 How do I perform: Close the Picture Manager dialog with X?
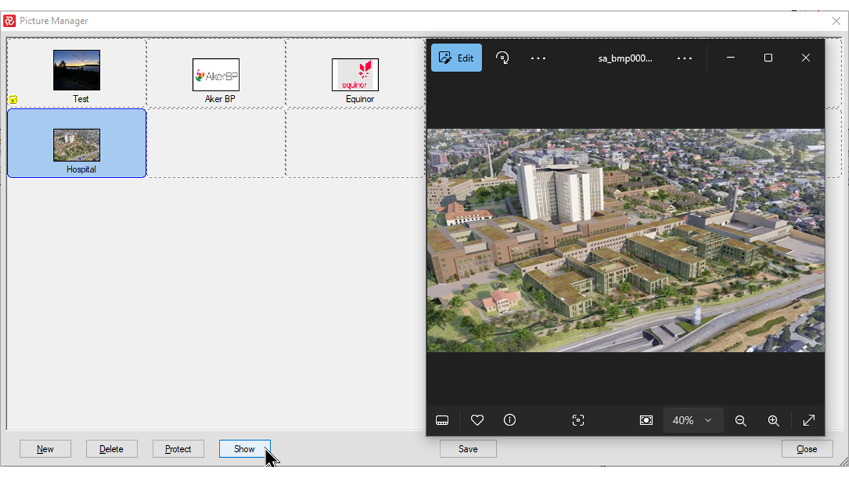point(836,21)
